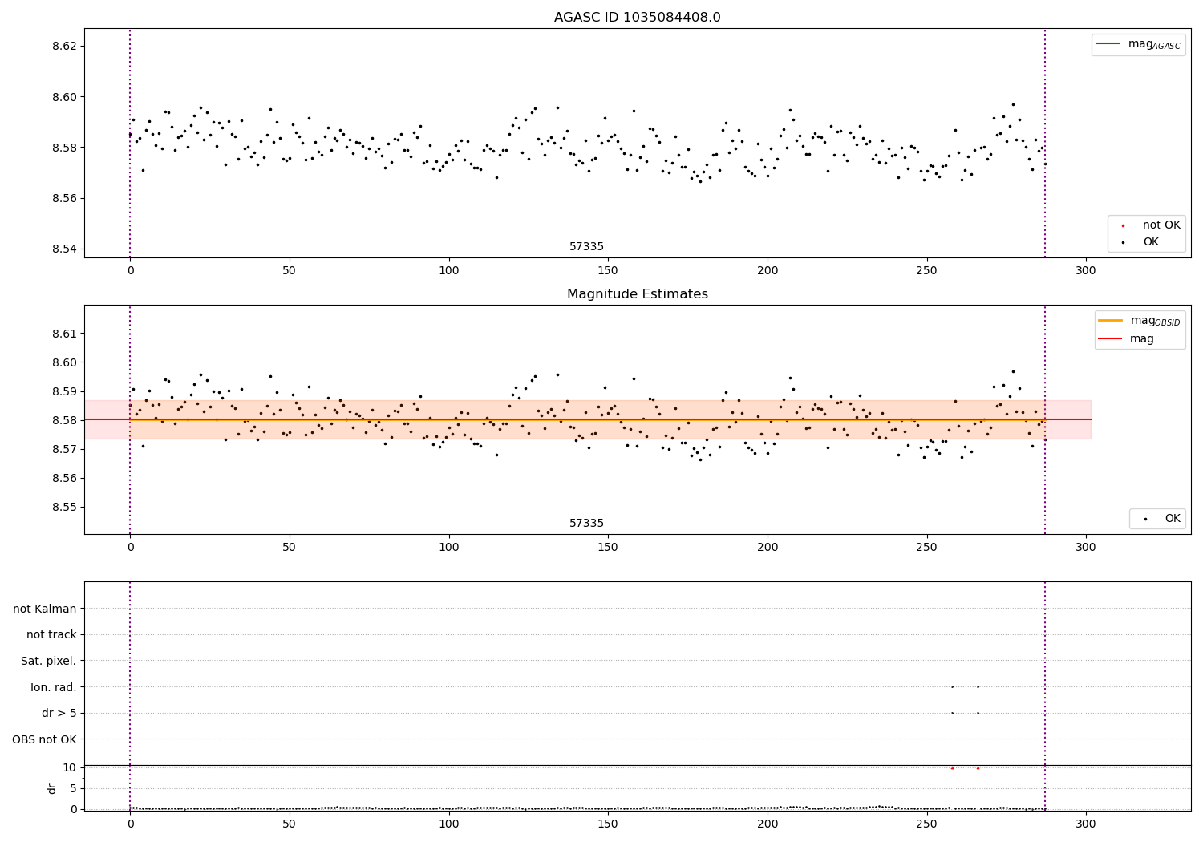This screenshot has width=1203, height=842.
Task: Click the 8.58 tick in Magnitude Estimates plot
Action: pyautogui.click(x=65, y=420)
